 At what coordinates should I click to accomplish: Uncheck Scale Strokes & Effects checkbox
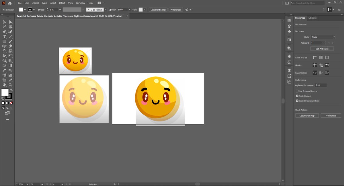(297, 101)
